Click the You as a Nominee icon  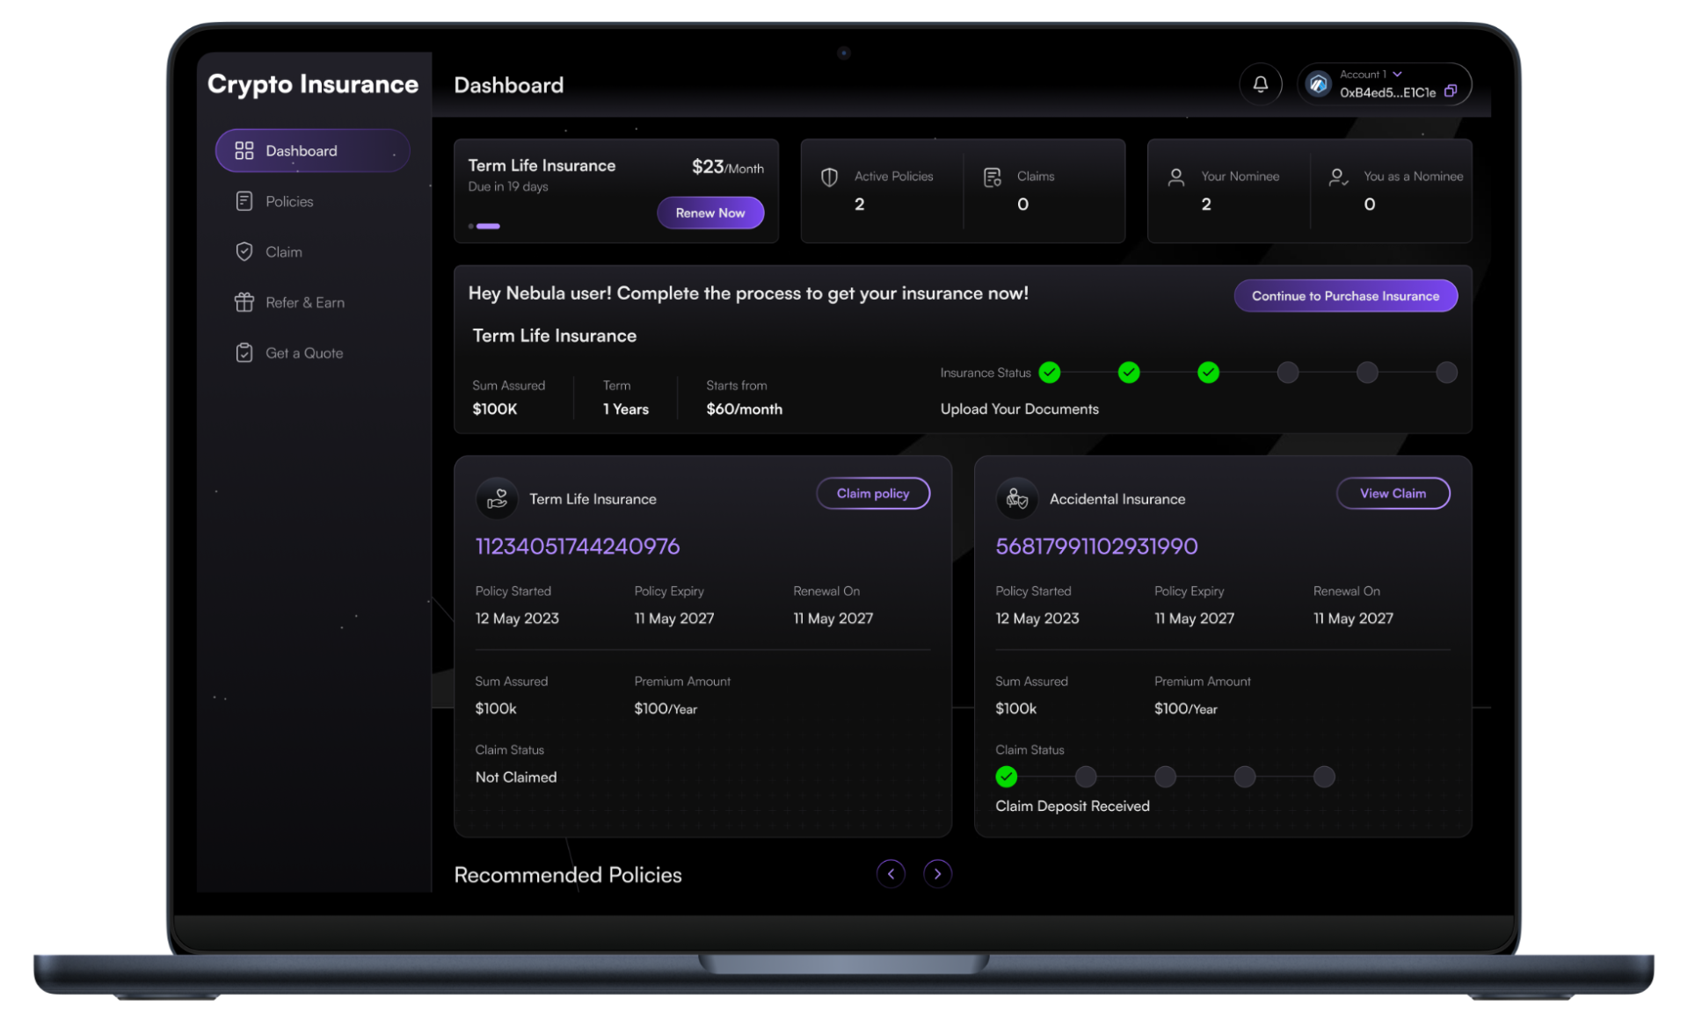[x=1338, y=177]
